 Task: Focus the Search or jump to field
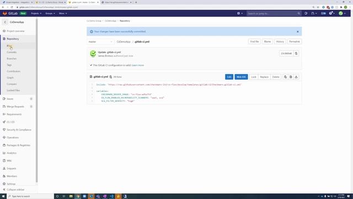(x=274, y=13)
